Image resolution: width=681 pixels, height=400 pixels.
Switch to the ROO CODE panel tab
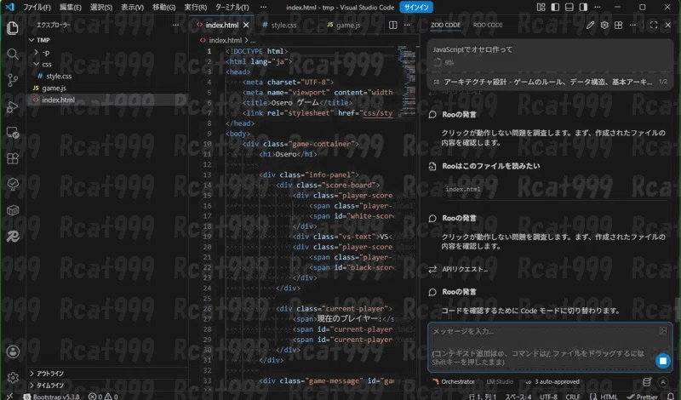(x=488, y=26)
